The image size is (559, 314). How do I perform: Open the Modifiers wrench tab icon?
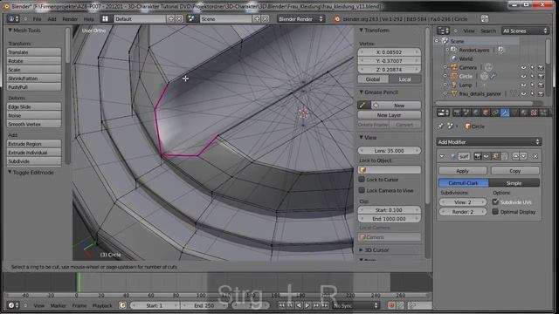pos(505,113)
